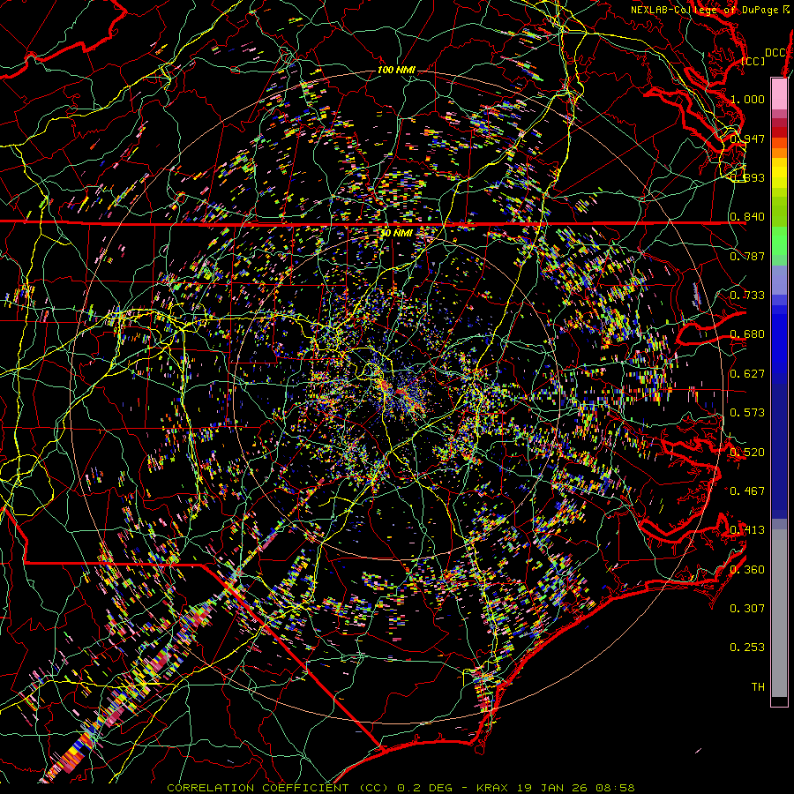794x794 pixels.
Task: Click the 100 NMI range ring label
Action: click(x=396, y=70)
